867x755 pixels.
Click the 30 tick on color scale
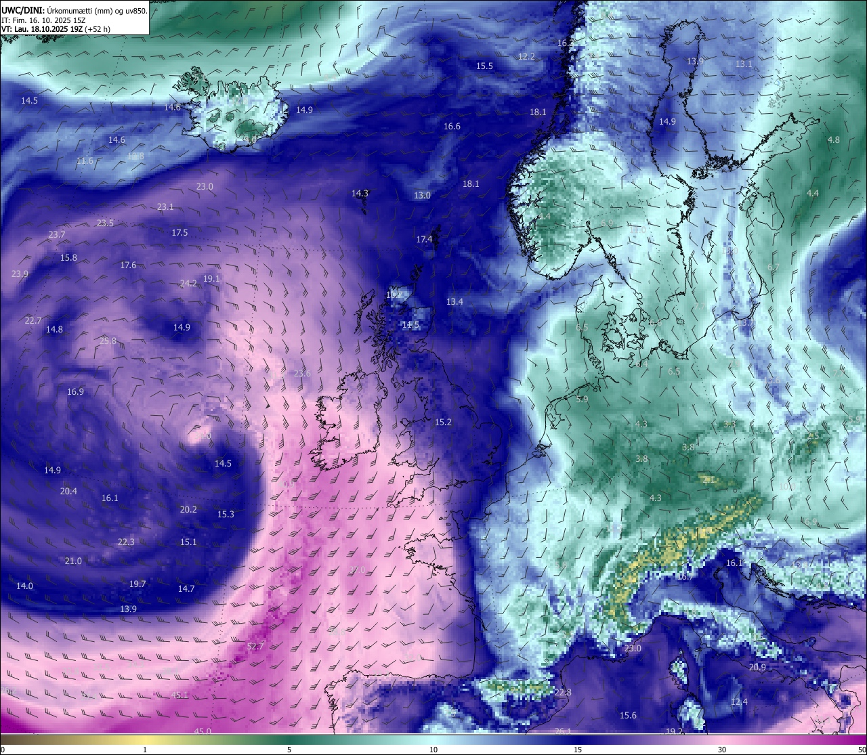pyautogui.click(x=722, y=750)
